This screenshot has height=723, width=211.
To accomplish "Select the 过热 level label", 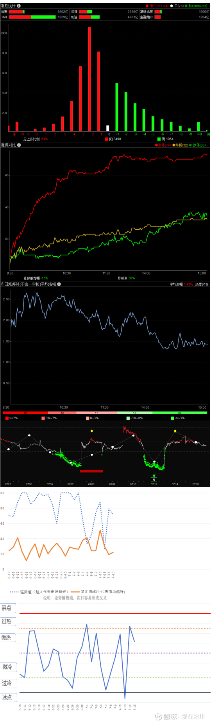I will [7, 622].
